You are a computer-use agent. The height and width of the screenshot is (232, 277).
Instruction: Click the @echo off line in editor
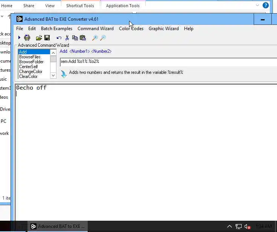(31, 87)
